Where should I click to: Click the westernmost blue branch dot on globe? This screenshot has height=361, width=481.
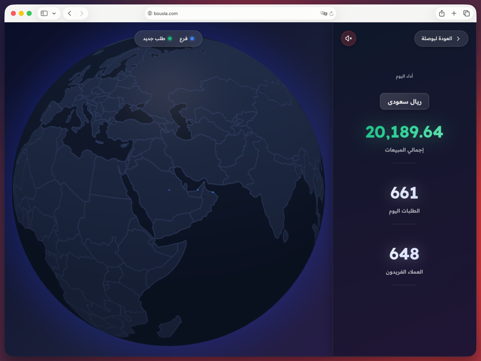click(x=169, y=190)
